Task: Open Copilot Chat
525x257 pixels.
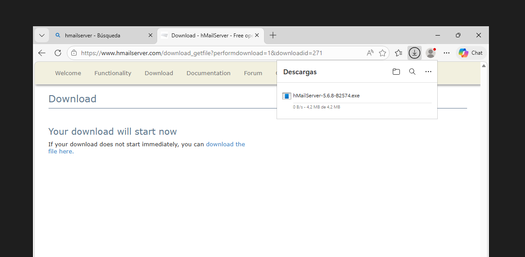Action: 471,53
